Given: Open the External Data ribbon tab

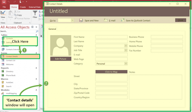Looking at the screenshot, I should click(34, 7).
